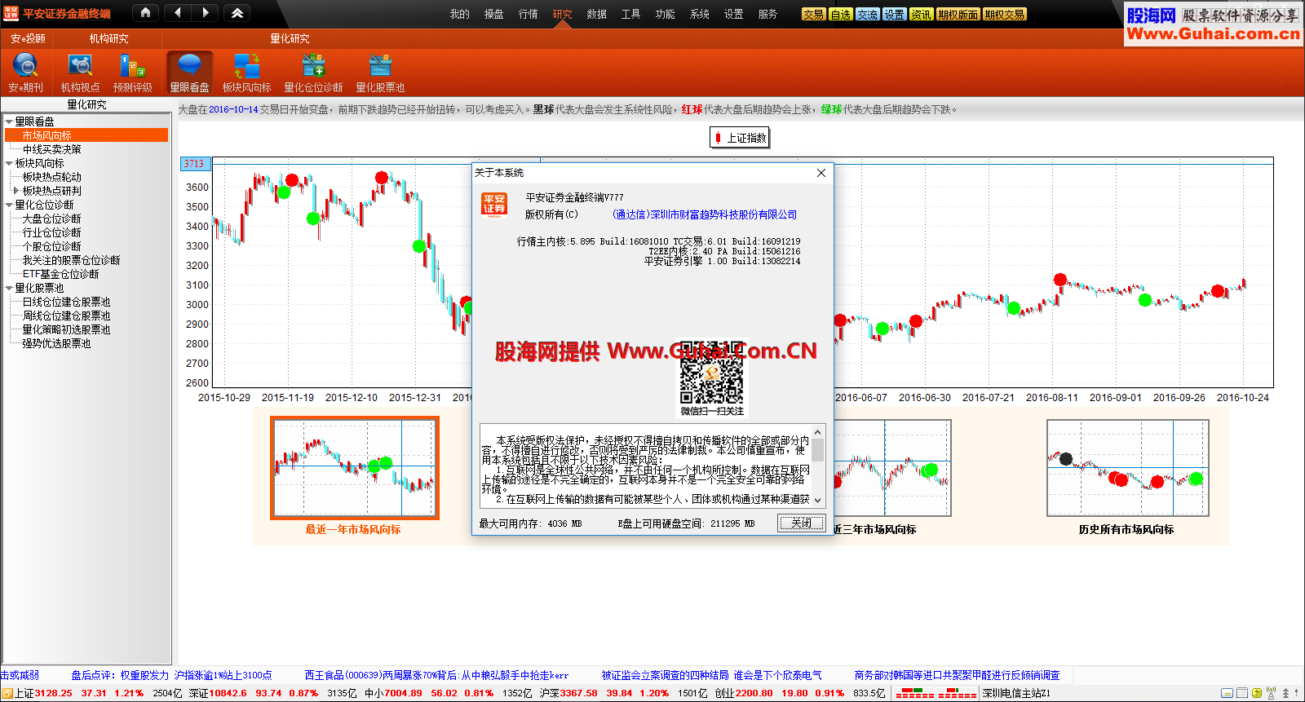1305x702 pixels.
Task: Select the 最近一年市场风向标 thumbnail chart
Action: pos(355,467)
